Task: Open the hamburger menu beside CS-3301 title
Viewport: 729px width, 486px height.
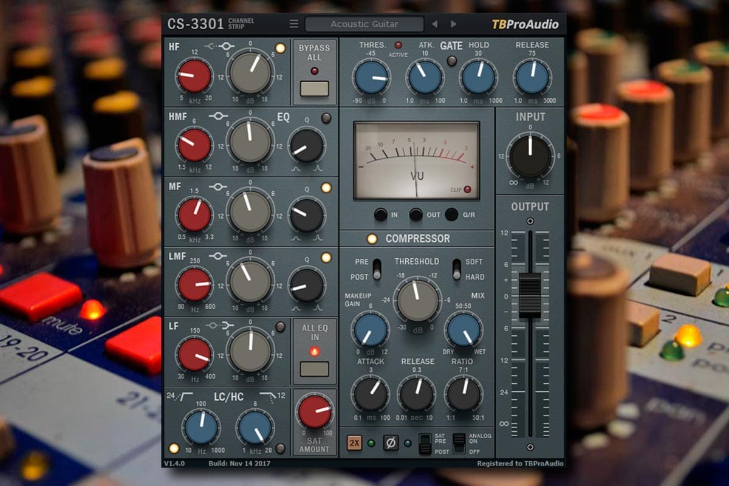Action: (x=294, y=24)
